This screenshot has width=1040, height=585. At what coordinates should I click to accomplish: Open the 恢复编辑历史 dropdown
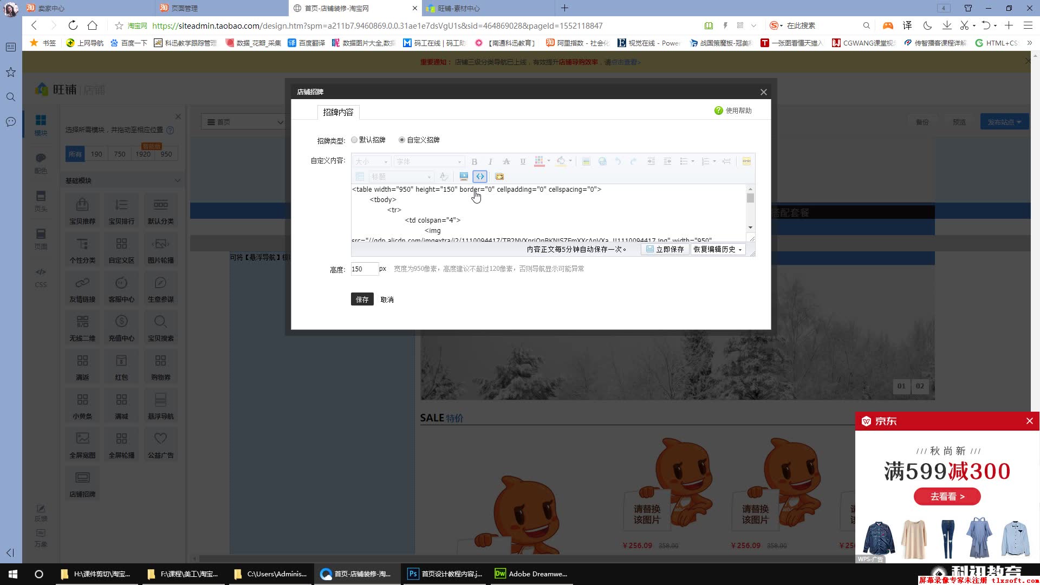pyautogui.click(x=718, y=249)
